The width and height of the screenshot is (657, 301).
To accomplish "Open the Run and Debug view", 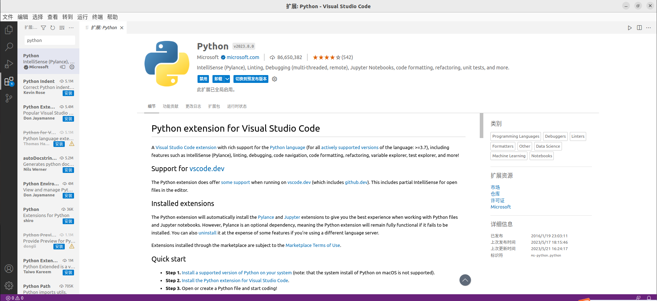I will 9,64.
